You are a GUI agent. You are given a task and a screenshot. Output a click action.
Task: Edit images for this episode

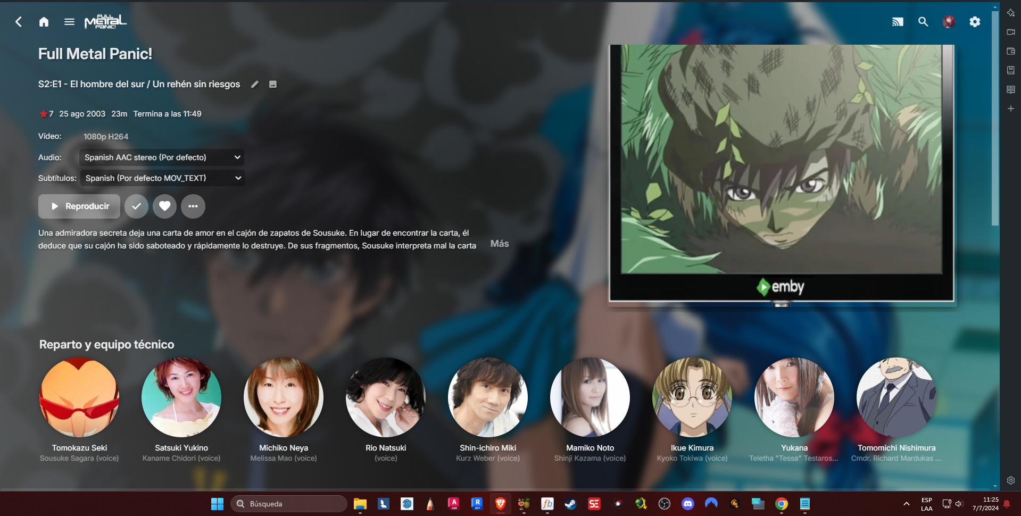(273, 84)
